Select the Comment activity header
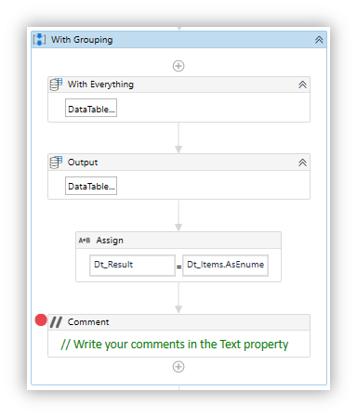 click(178, 322)
